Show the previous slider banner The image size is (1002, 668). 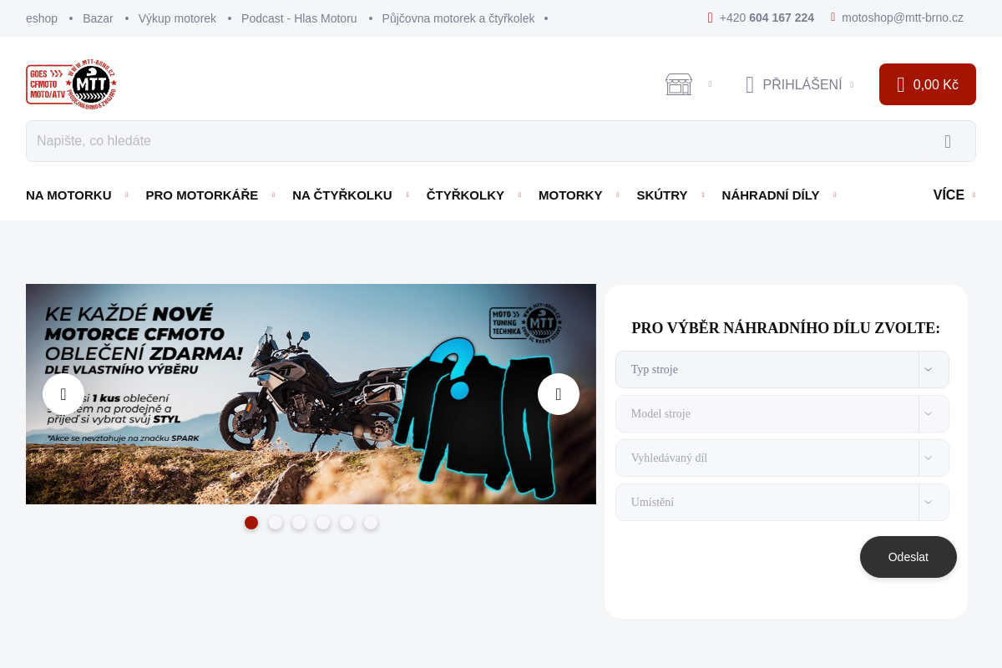pyautogui.click(x=63, y=394)
